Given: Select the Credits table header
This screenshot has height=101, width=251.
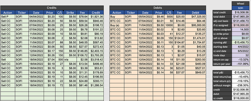Looking at the screenshot, I should pyautogui.click(x=52, y=8).
